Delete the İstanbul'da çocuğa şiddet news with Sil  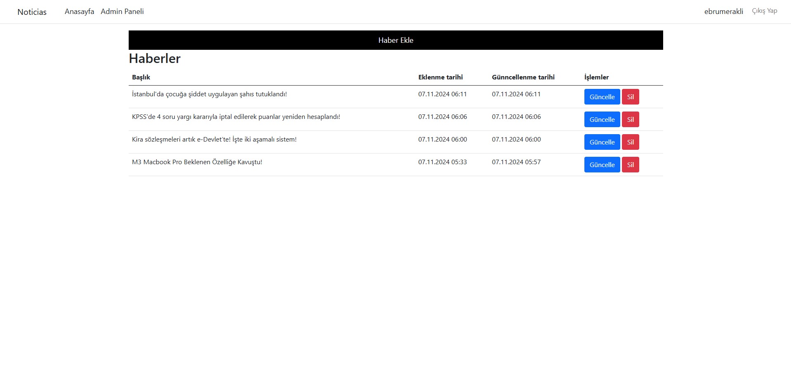pyautogui.click(x=630, y=97)
